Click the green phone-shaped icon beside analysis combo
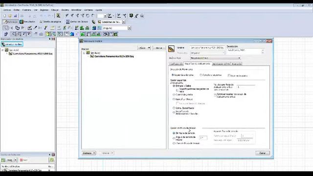Image resolution: width=313 pixels, height=176 pixels. (93, 22)
